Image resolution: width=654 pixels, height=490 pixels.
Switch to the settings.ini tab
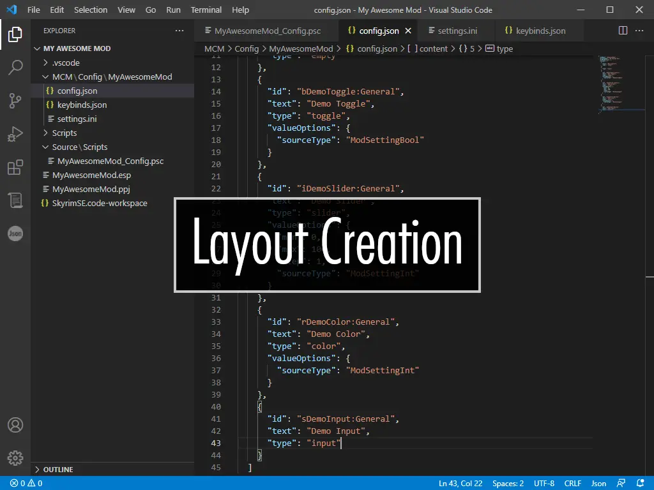[x=457, y=31]
